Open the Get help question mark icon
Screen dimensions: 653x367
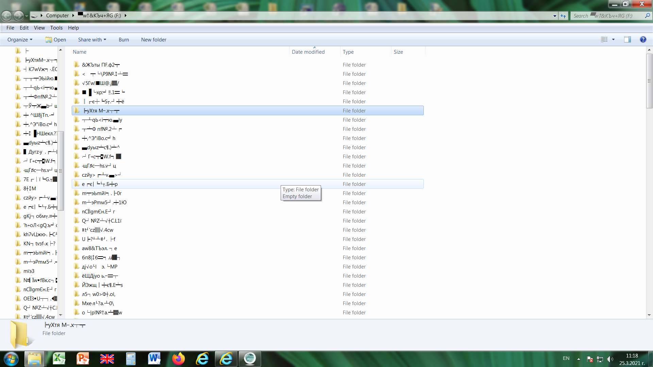pyautogui.click(x=643, y=39)
